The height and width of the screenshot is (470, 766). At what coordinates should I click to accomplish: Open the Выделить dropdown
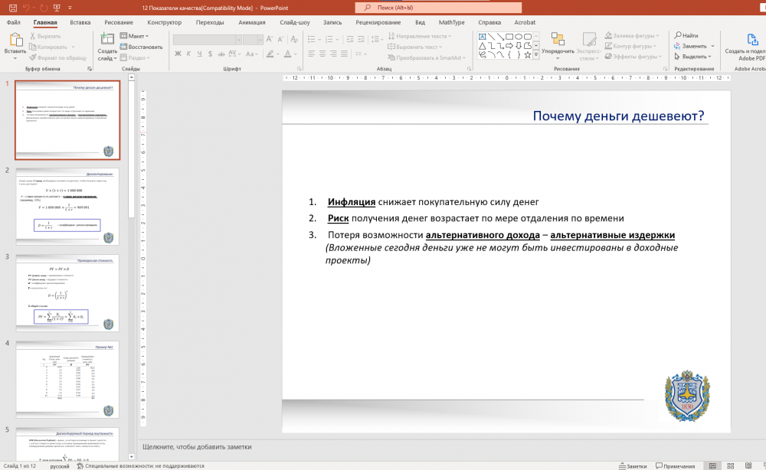coord(692,57)
